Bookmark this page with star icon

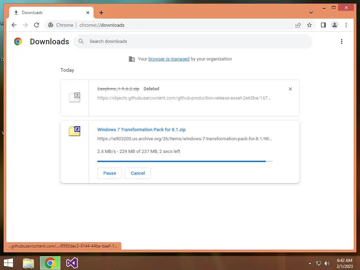[x=309, y=25]
